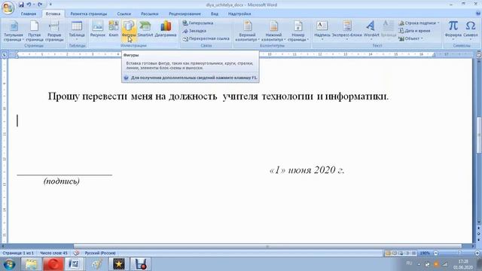Switch to Draft view button
482x271 pixels.
tap(414, 253)
